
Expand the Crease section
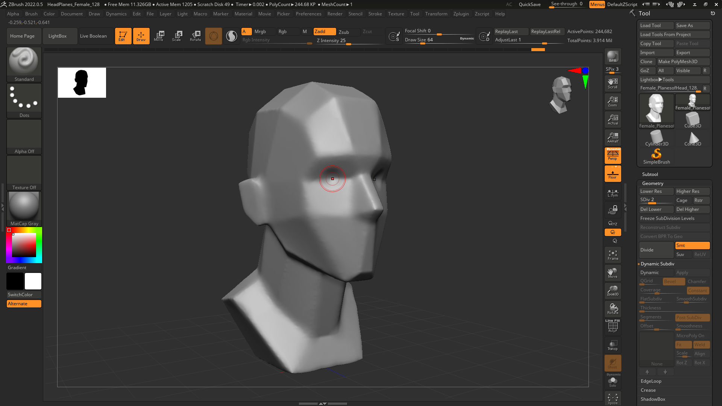[648, 390]
